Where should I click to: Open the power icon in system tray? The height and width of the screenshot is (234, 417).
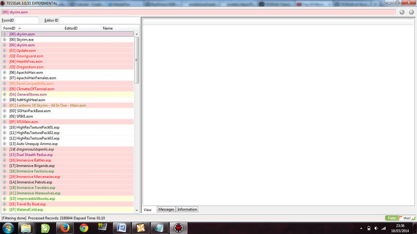pos(369,228)
